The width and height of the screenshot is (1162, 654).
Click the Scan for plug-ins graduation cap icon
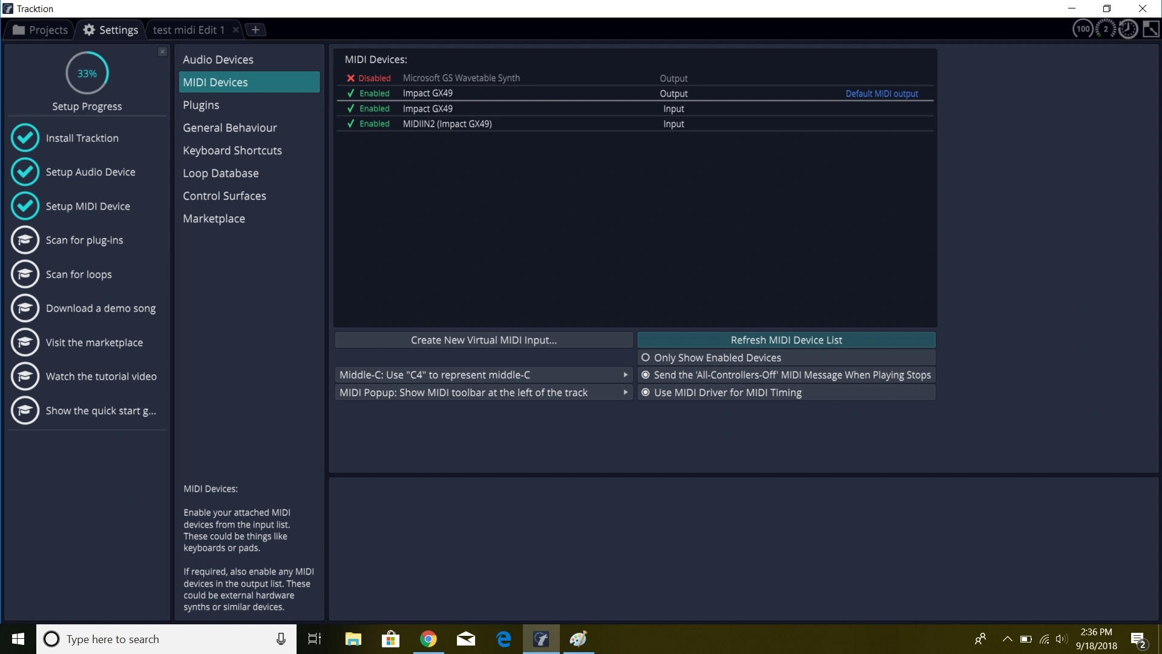tap(25, 240)
